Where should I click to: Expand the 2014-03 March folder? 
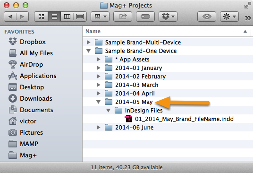pos(99,85)
